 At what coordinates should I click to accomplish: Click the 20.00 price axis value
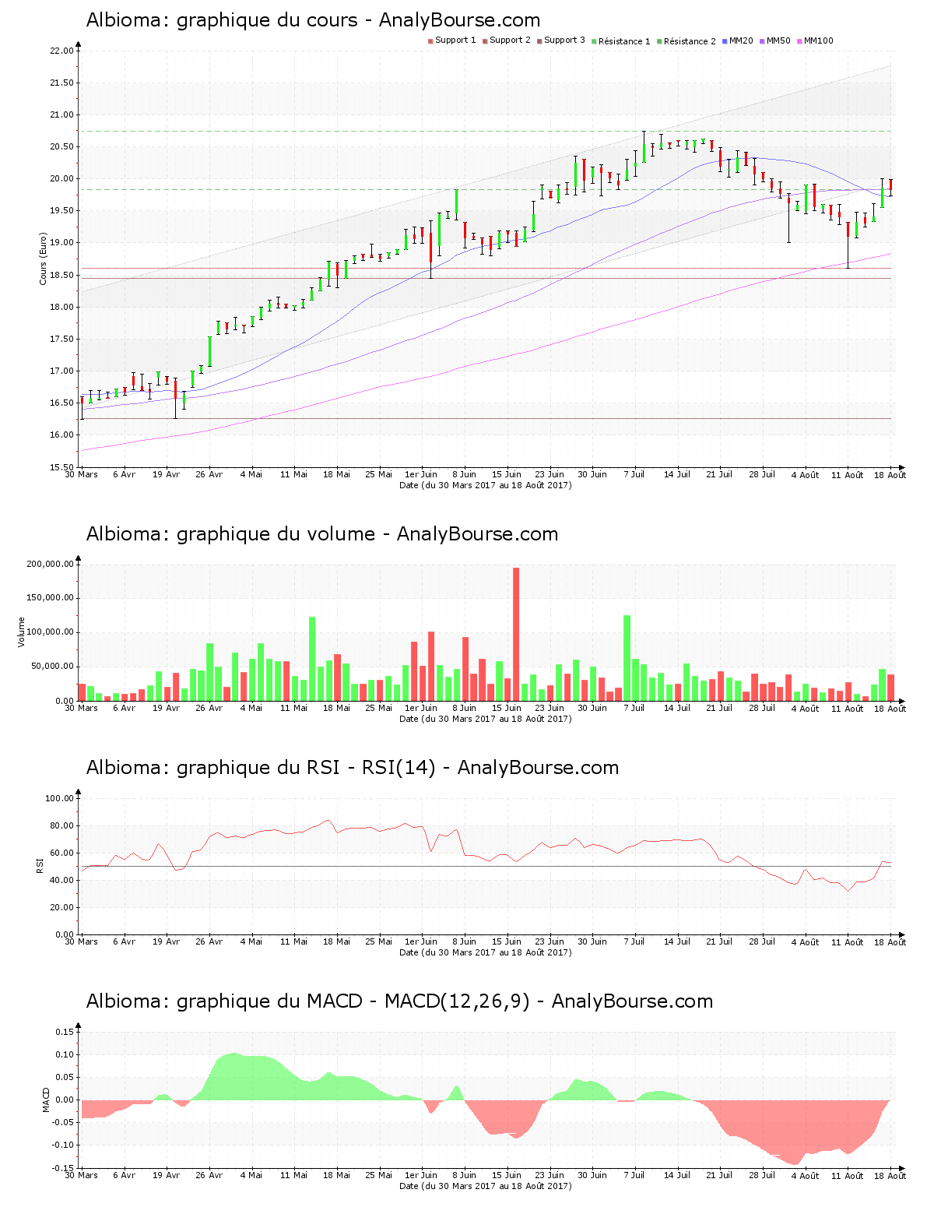tap(61, 179)
